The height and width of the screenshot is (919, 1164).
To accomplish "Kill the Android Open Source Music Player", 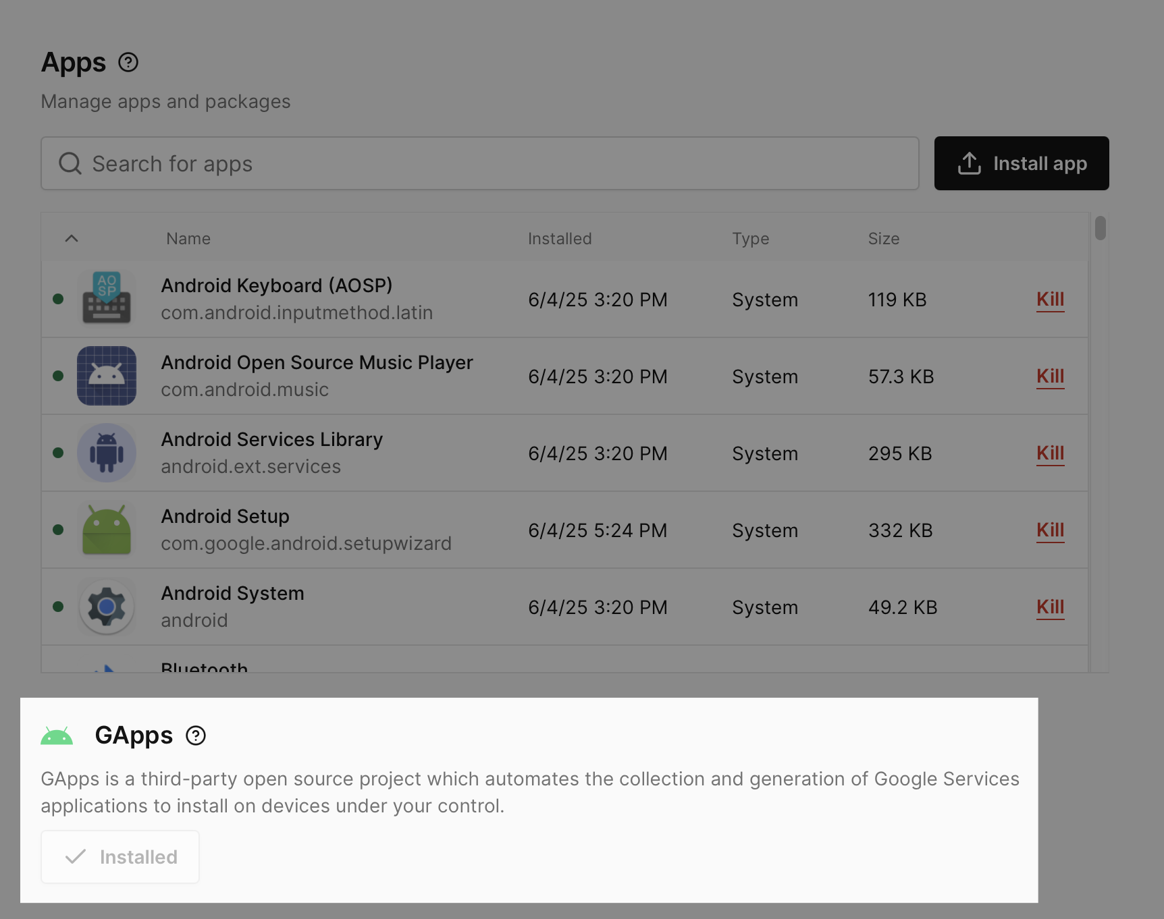I will (x=1051, y=377).
